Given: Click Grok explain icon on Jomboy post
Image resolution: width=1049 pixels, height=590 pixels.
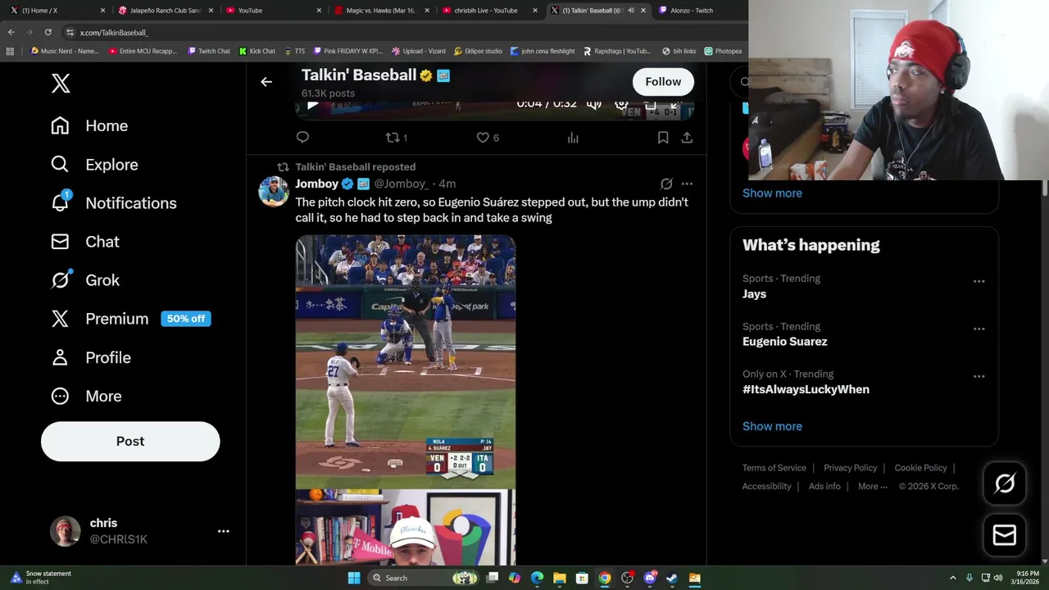Looking at the screenshot, I should (x=666, y=184).
